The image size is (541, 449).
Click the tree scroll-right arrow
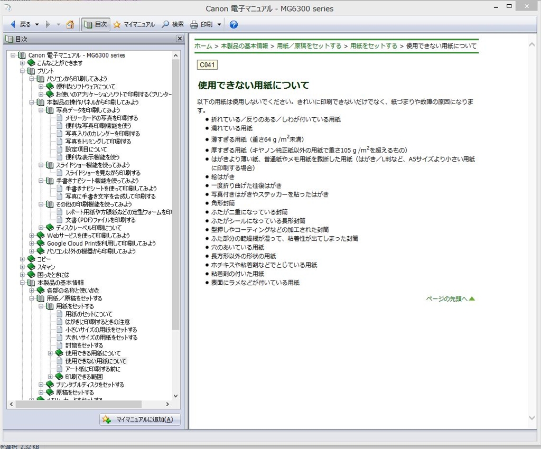[x=167, y=404]
